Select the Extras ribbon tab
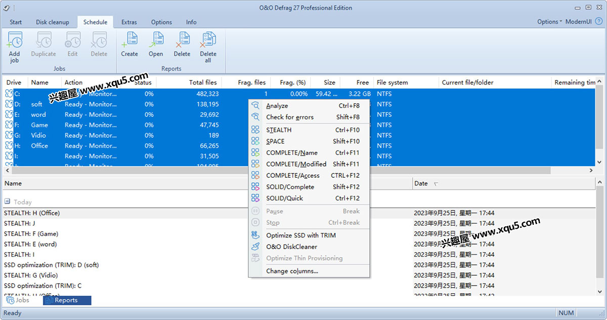The width and height of the screenshot is (607, 320). (x=129, y=22)
